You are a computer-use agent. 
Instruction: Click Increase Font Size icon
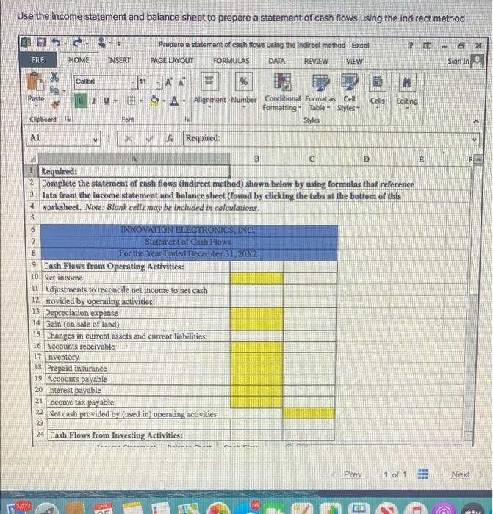click(x=168, y=82)
